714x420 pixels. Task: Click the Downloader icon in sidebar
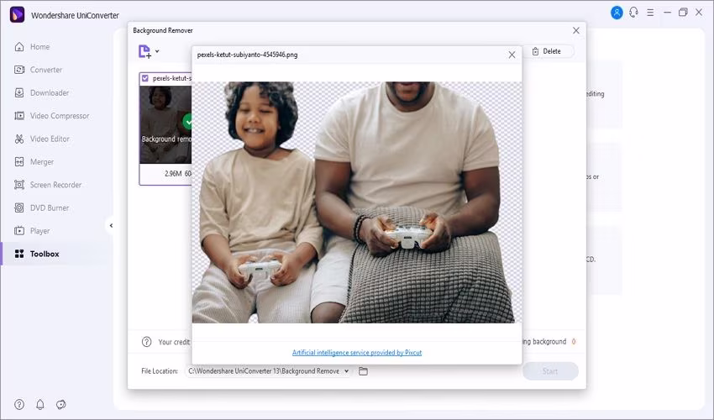coord(19,93)
